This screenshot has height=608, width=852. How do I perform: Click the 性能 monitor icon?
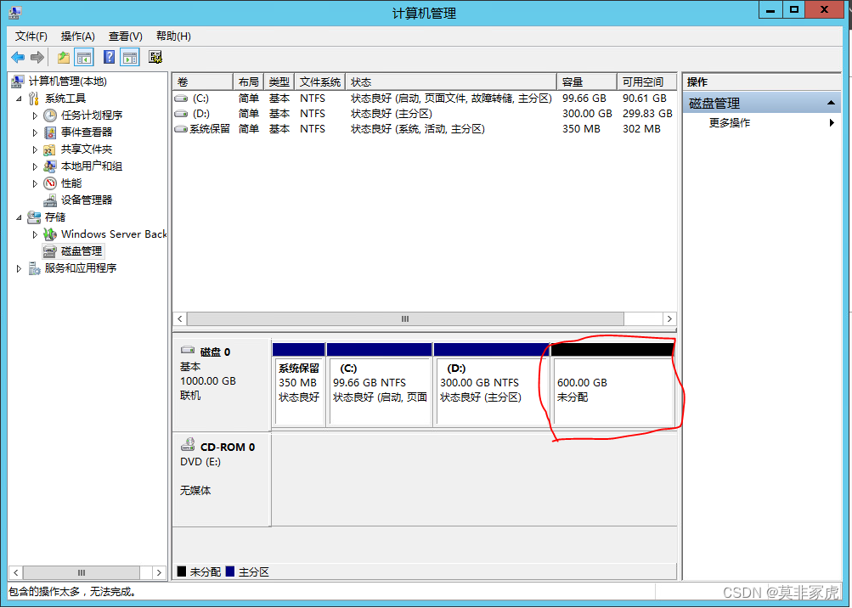click(x=50, y=183)
